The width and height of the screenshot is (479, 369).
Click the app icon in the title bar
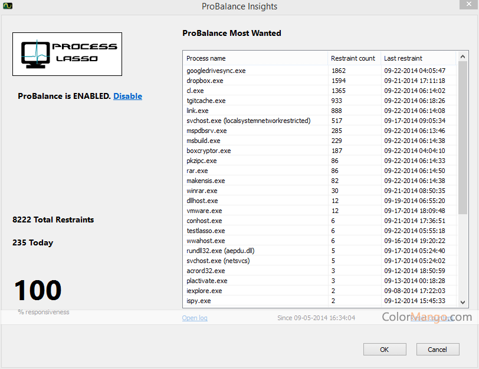click(x=8, y=6)
